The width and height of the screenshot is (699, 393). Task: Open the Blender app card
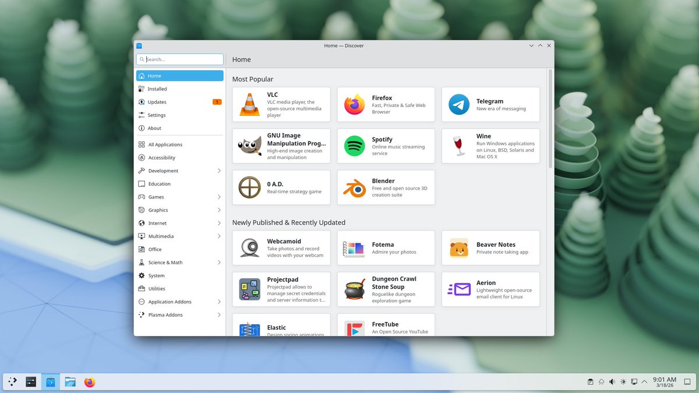point(386,187)
